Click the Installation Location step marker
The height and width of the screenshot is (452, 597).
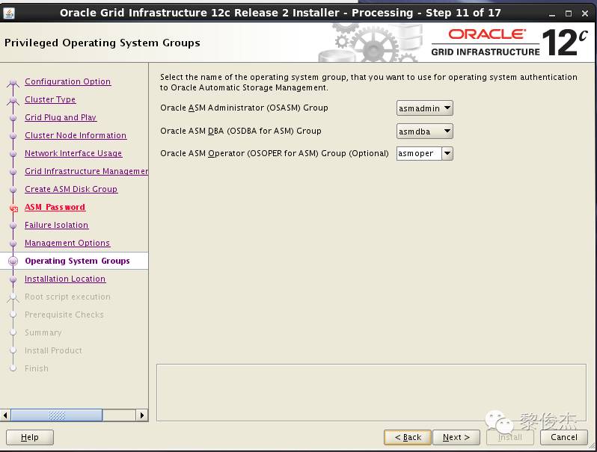(13, 279)
